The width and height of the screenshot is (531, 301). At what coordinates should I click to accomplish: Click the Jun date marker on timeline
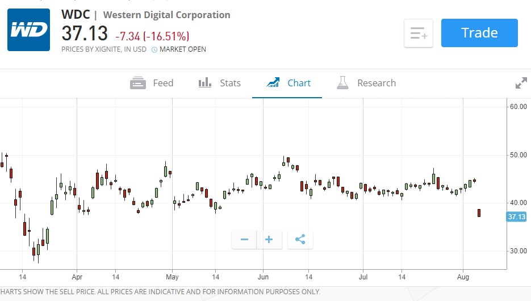coord(262,277)
